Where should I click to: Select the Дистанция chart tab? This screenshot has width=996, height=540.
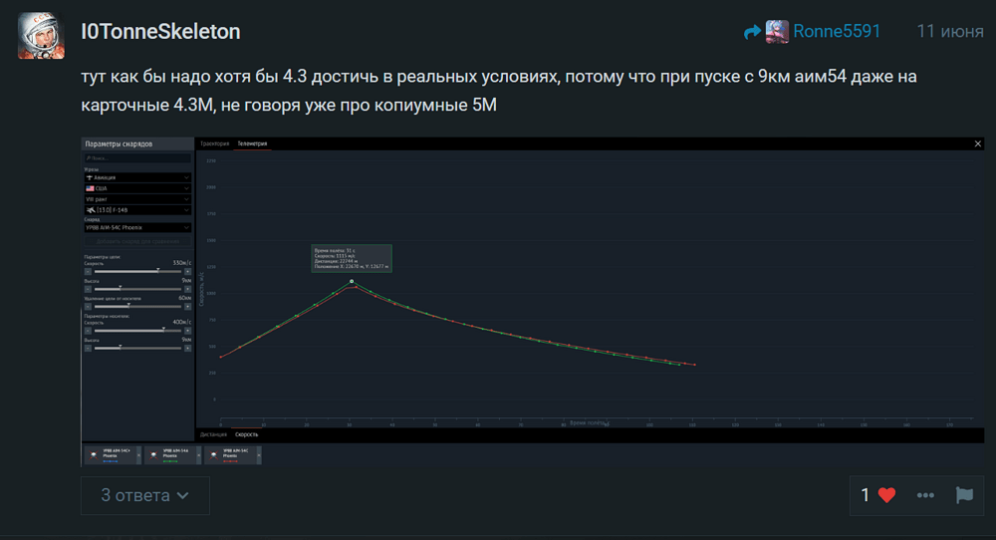(x=213, y=434)
